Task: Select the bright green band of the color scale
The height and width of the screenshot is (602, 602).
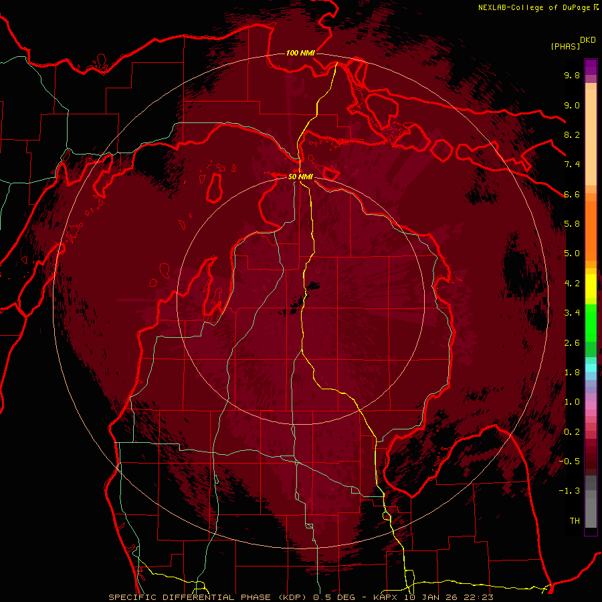Action: point(591,324)
